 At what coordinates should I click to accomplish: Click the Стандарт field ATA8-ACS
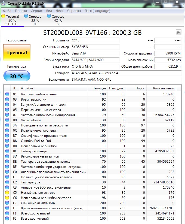pos(126,73)
